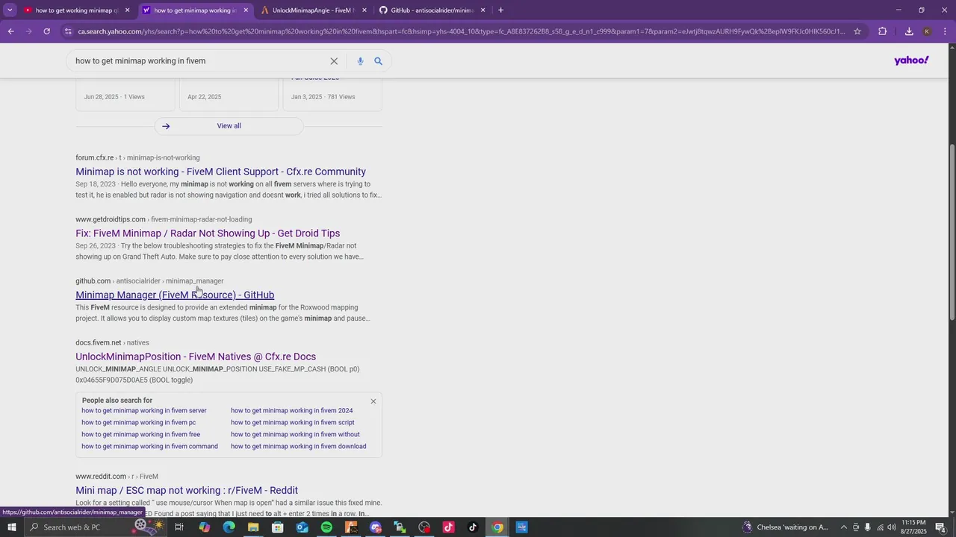Open the Chrome downloads icon
The image size is (956, 537).
(x=909, y=31)
